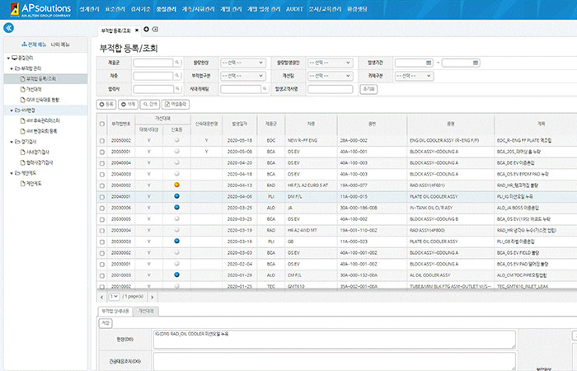Open the QSB 신속대응 현황 tree item
This screenshot has height=371, width=577.
tap(42, 100)
